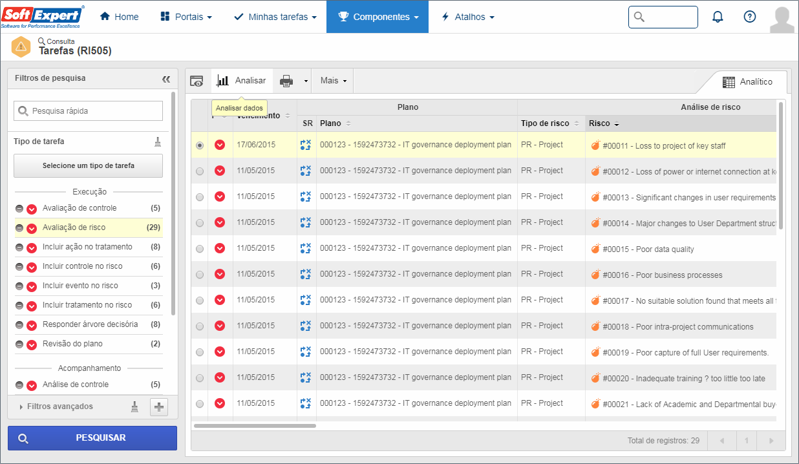Expand the print options dropdown arrow
799x464 pixels.
pyautogui.click(x=305, y=81)
